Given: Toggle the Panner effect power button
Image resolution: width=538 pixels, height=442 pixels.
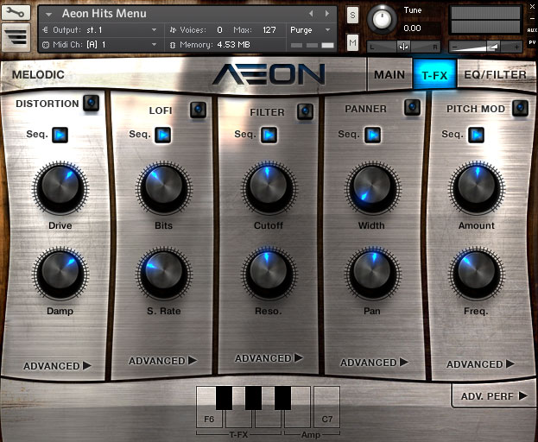Looking at the screenshot, I should click(412, 107).
